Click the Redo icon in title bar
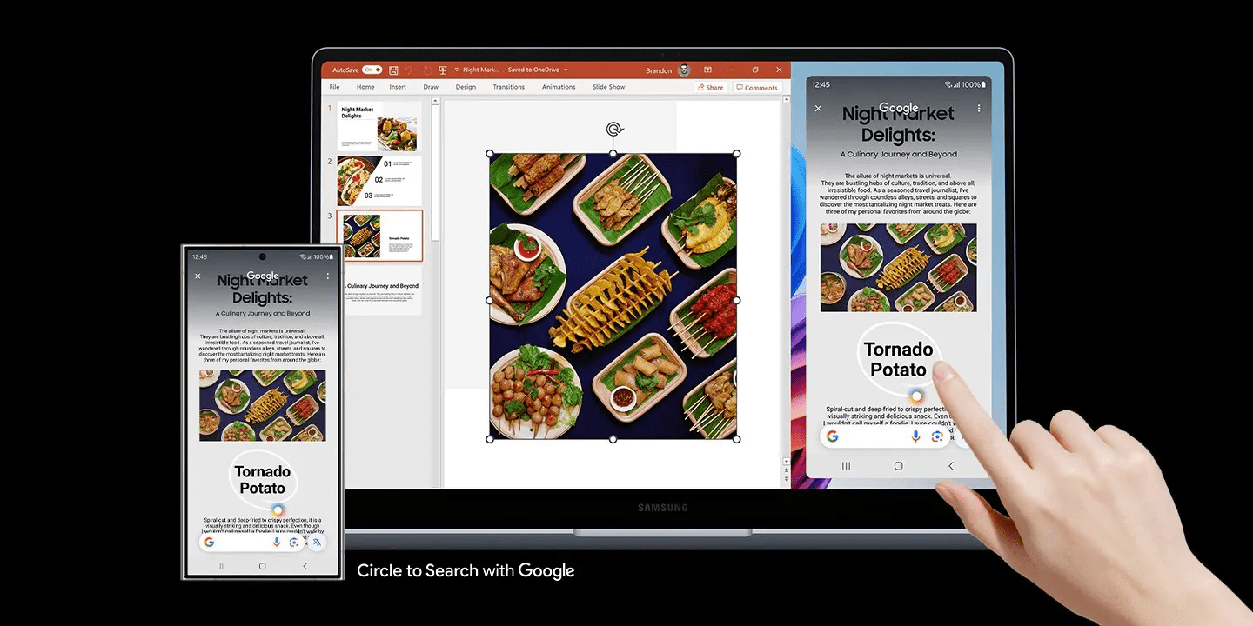Image resolution: width=1253 pixels, height=626 pixels. (428, 70)
